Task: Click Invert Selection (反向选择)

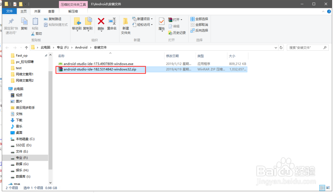Action: (x=199, y=30)
